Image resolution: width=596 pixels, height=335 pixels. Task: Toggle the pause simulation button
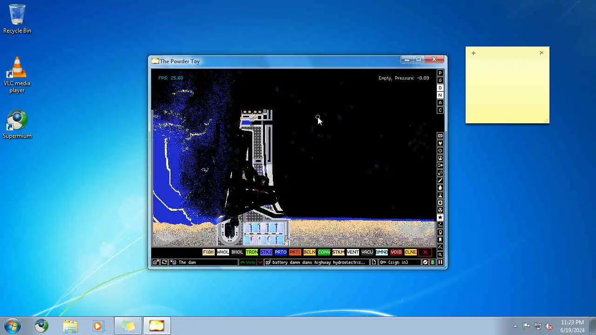pyautogui.click(x=440, y=262)
